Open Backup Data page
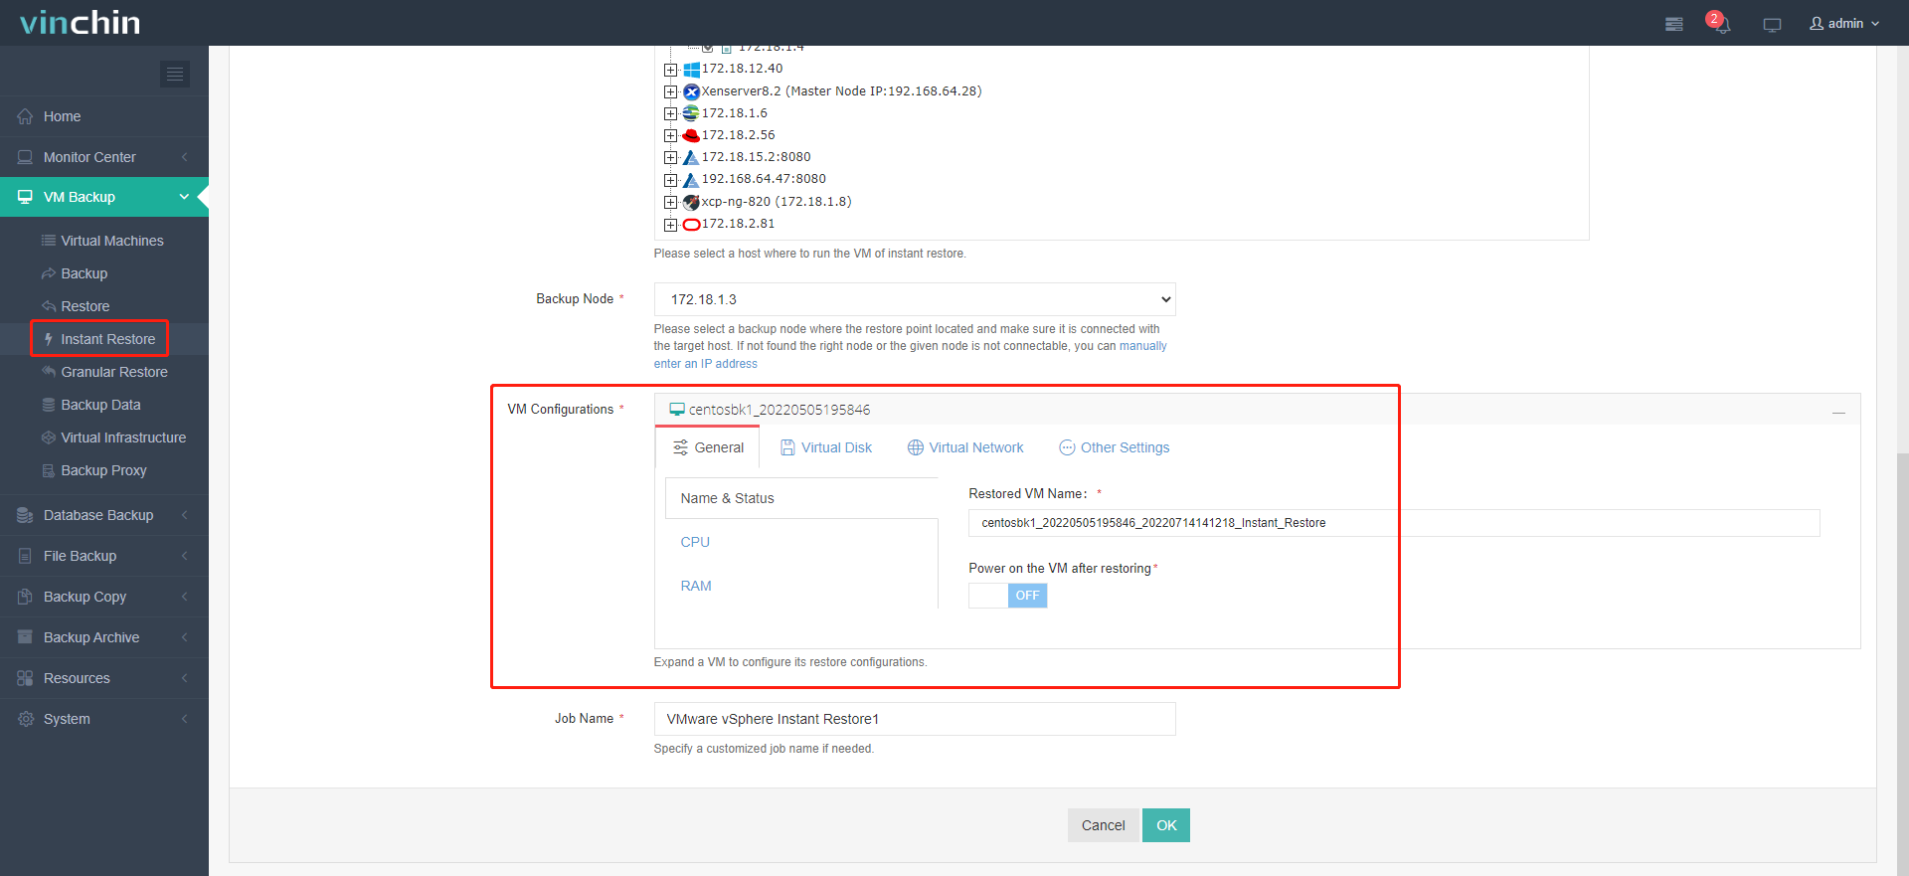This screenshot has height=876, width=1909. pyautogui.click(x=100, y=405)
